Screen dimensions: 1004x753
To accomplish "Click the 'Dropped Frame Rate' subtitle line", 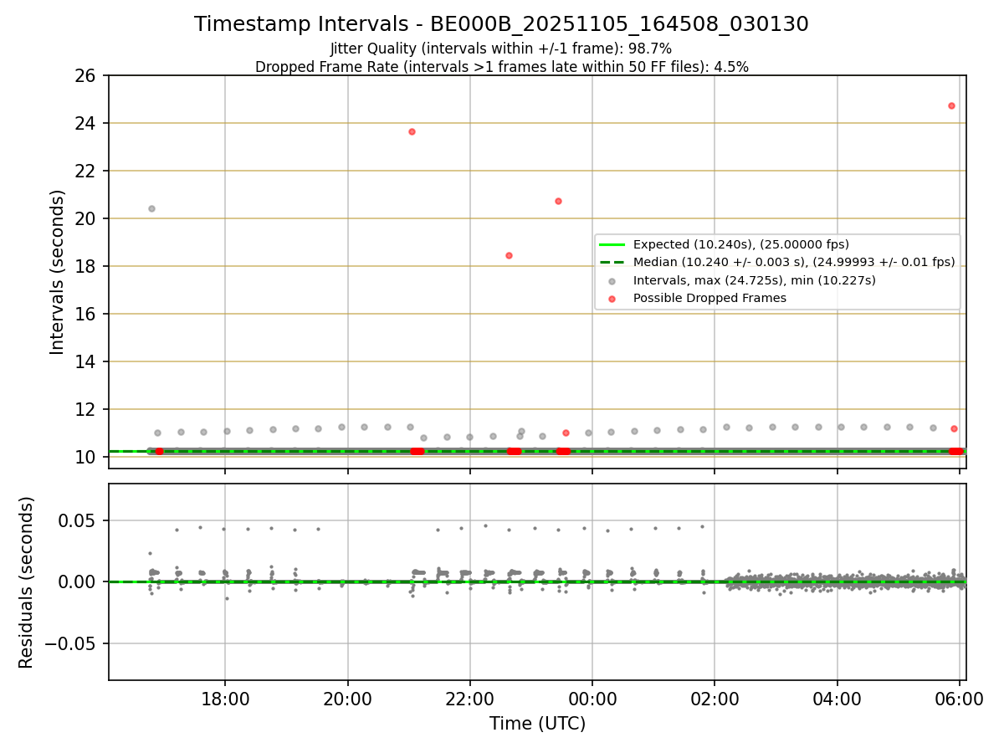I will coord(501,67).
